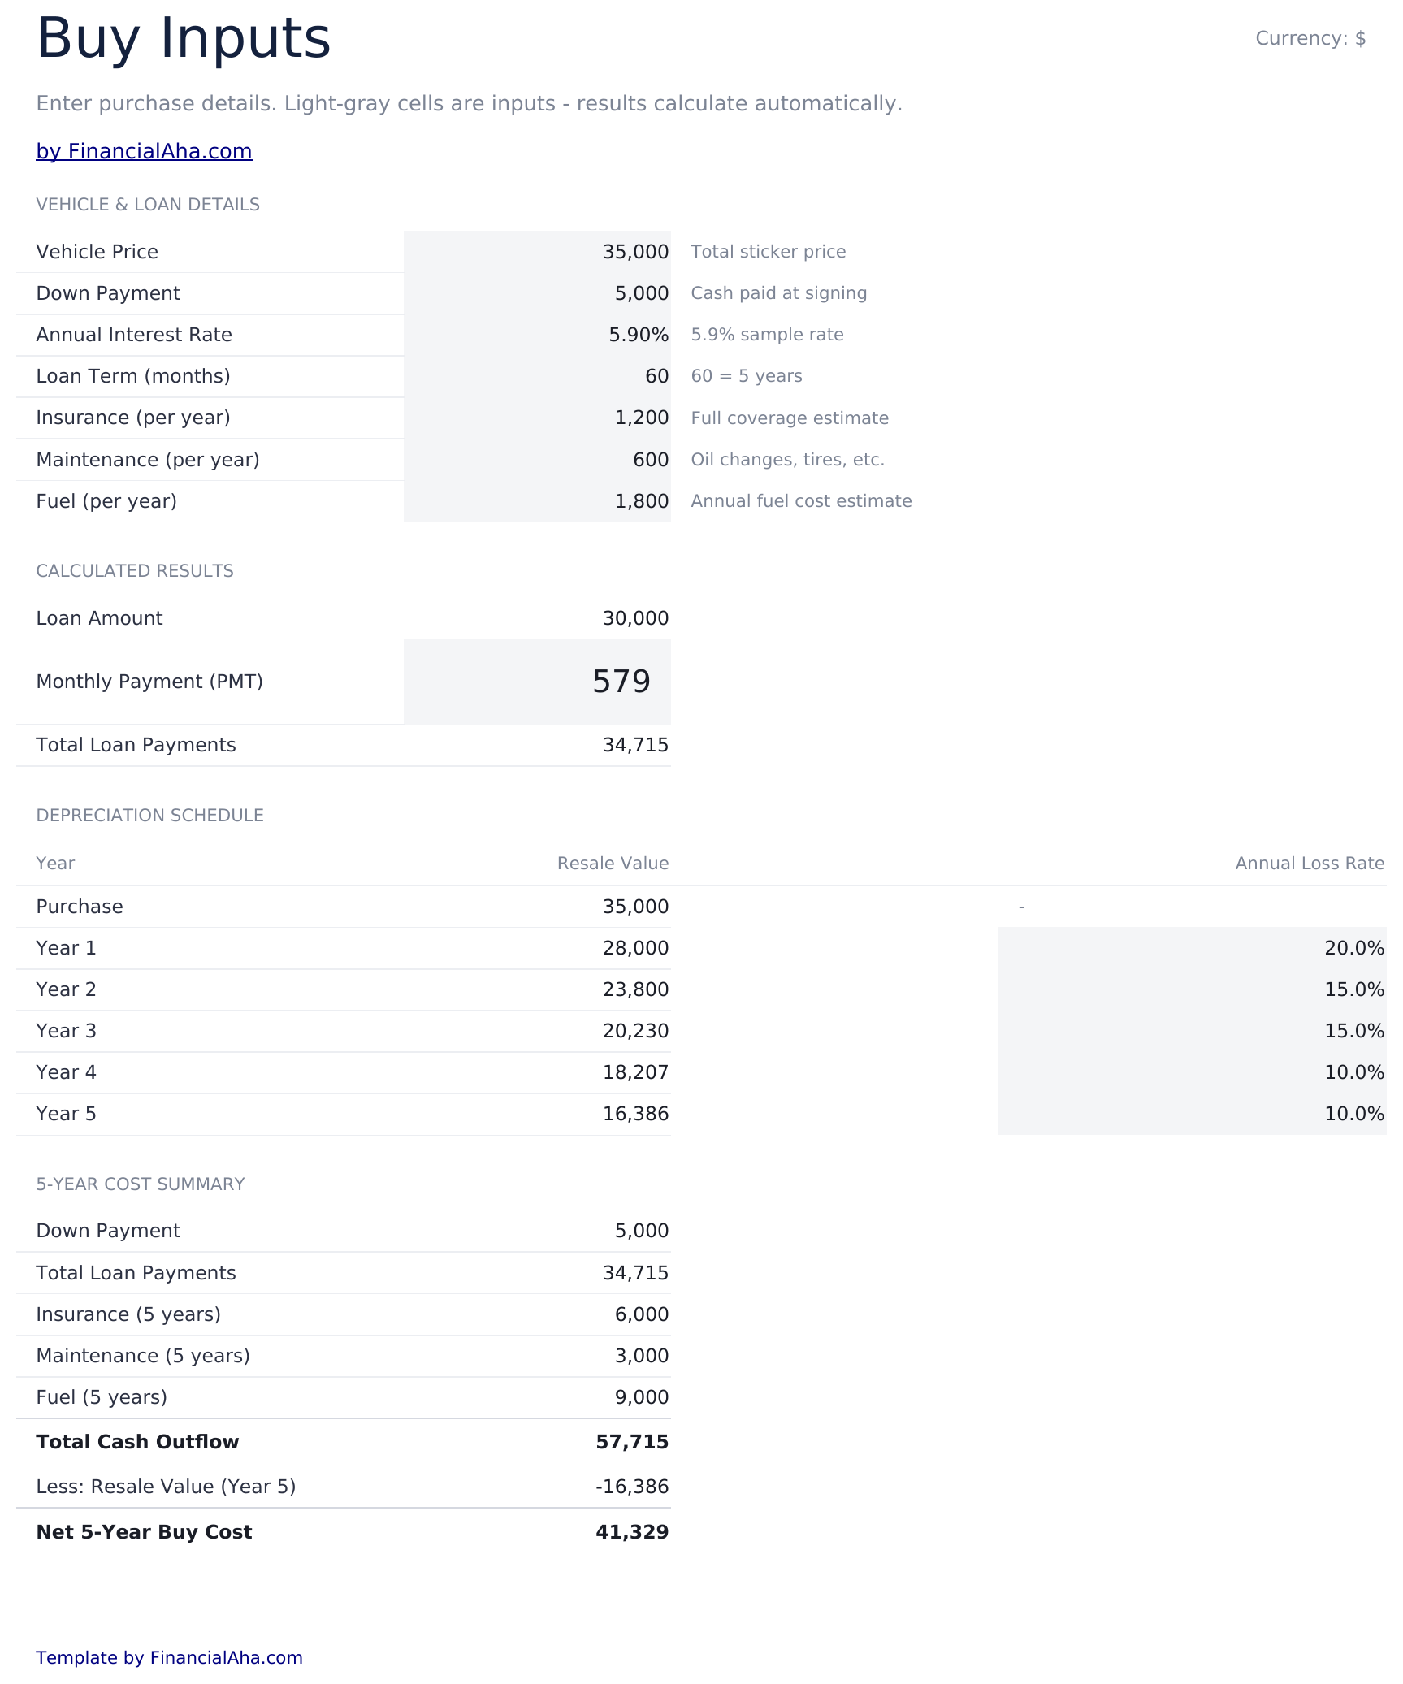The image size is (1403, 1684).
Task: Click the Net 5-Year Buy Cost value 41,329
Action: pos(632,1532)
